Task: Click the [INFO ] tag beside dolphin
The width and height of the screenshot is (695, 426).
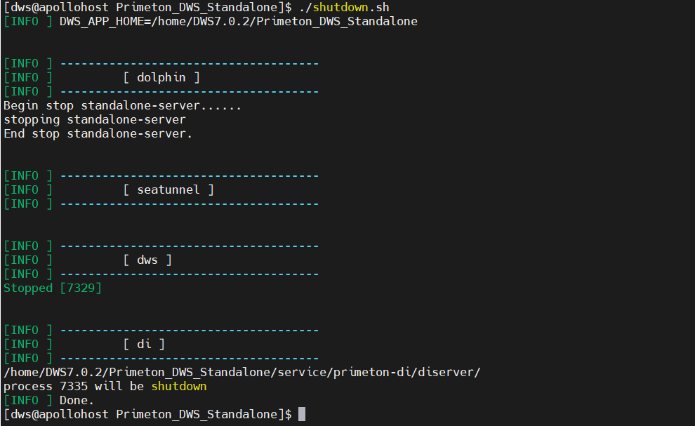Action: [x=28, y=78]
